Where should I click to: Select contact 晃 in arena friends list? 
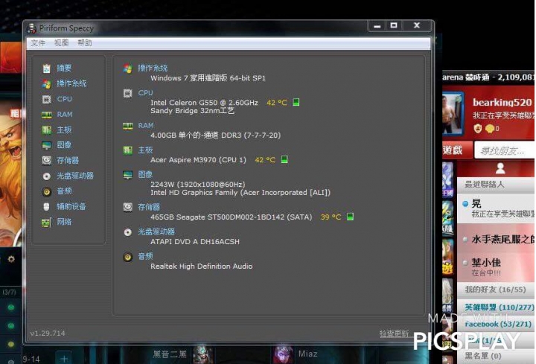[496, 208]
